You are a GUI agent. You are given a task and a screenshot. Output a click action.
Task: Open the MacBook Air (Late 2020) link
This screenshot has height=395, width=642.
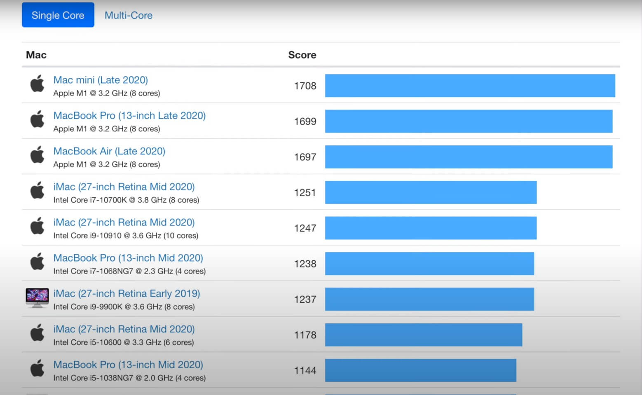pos(109,151)
